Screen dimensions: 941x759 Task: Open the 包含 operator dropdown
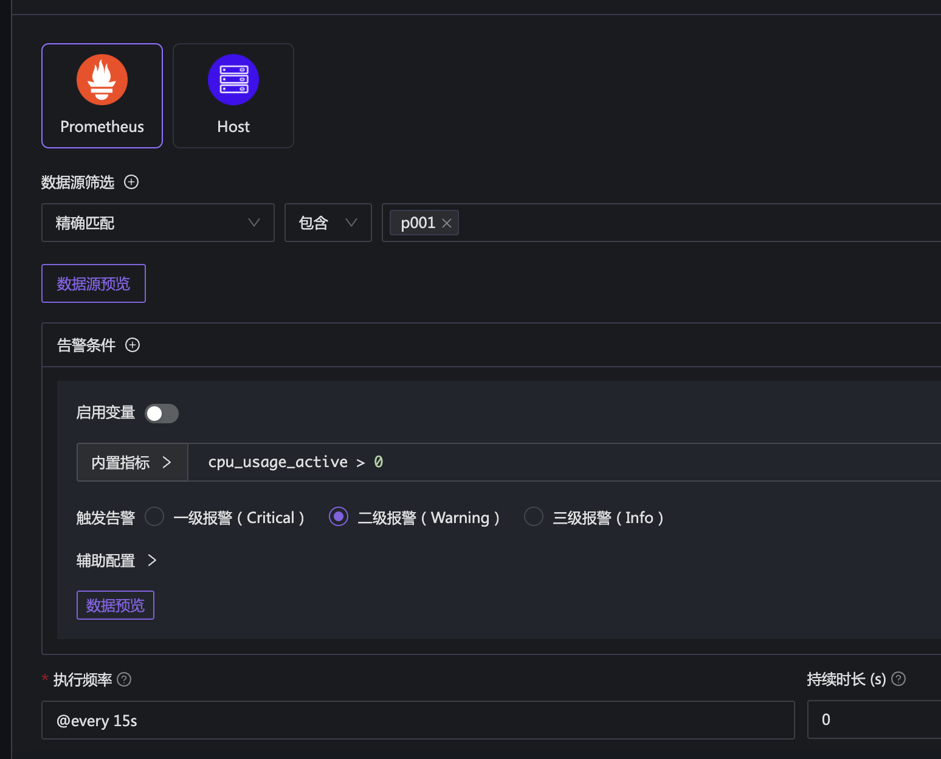(x=328, y=223)
